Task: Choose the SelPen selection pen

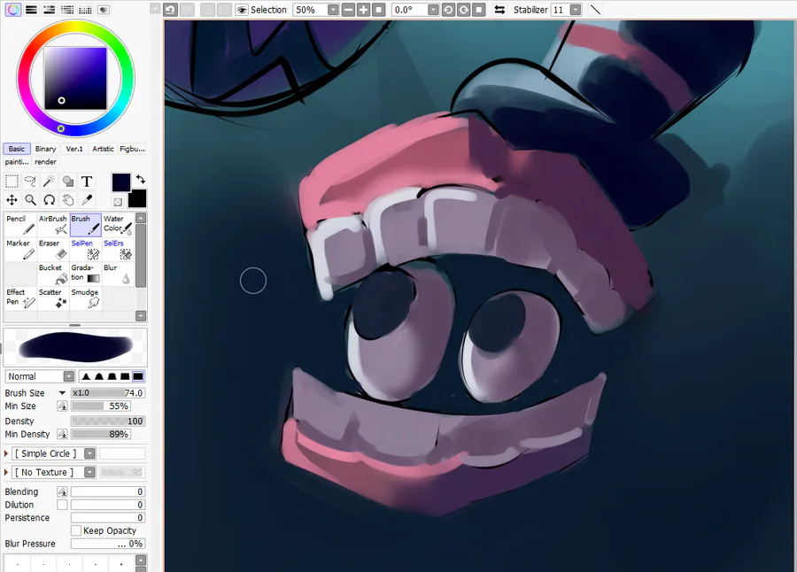Action: click(85, 249)
